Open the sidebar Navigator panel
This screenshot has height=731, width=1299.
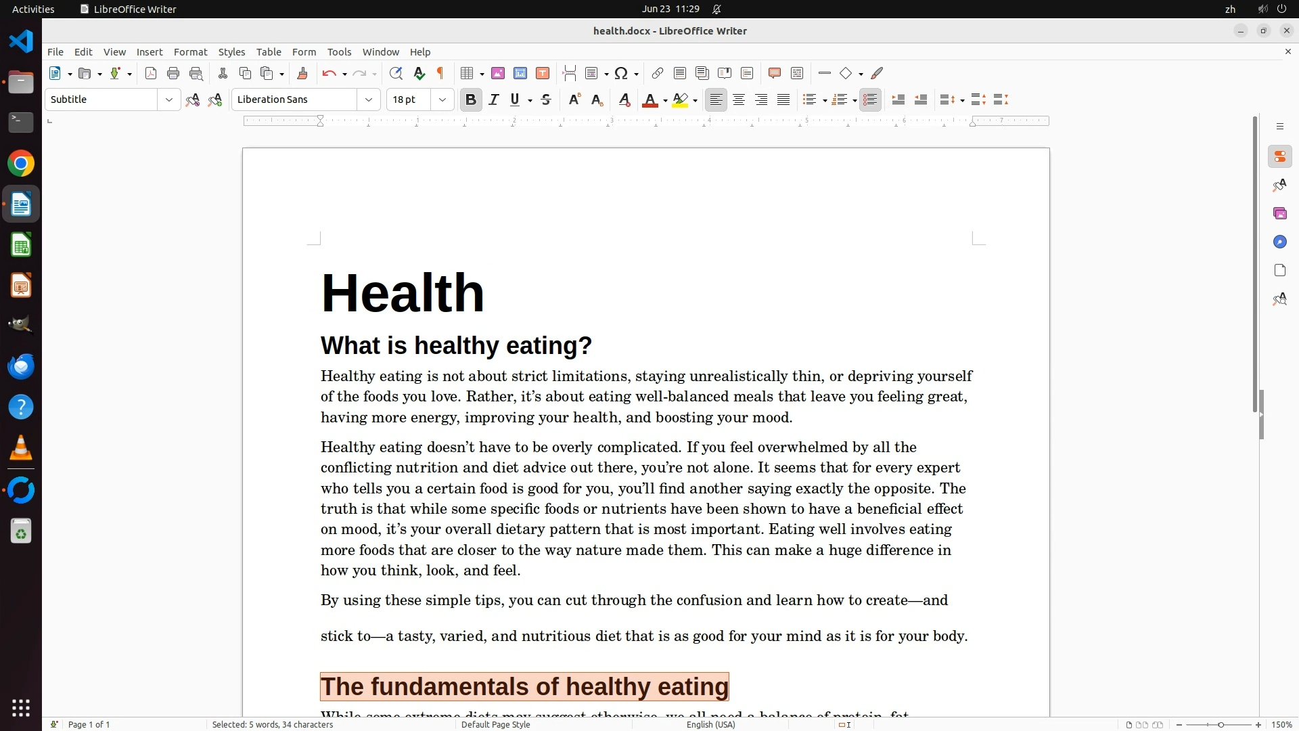tap(1279, 242)
